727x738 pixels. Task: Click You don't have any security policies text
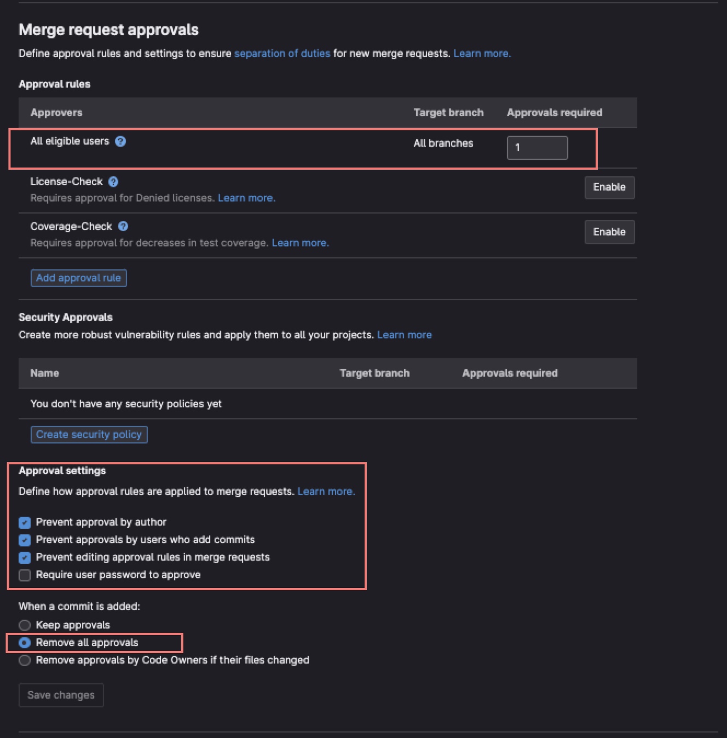coord(126,404)
